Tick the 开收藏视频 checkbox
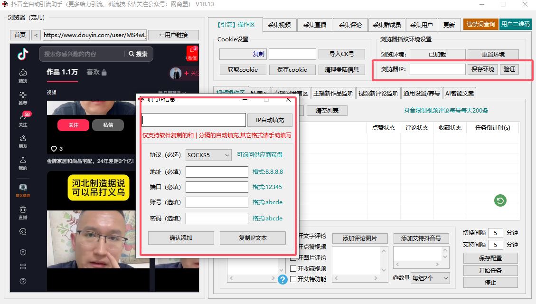The image size is (536, 304). click(293, 268)
